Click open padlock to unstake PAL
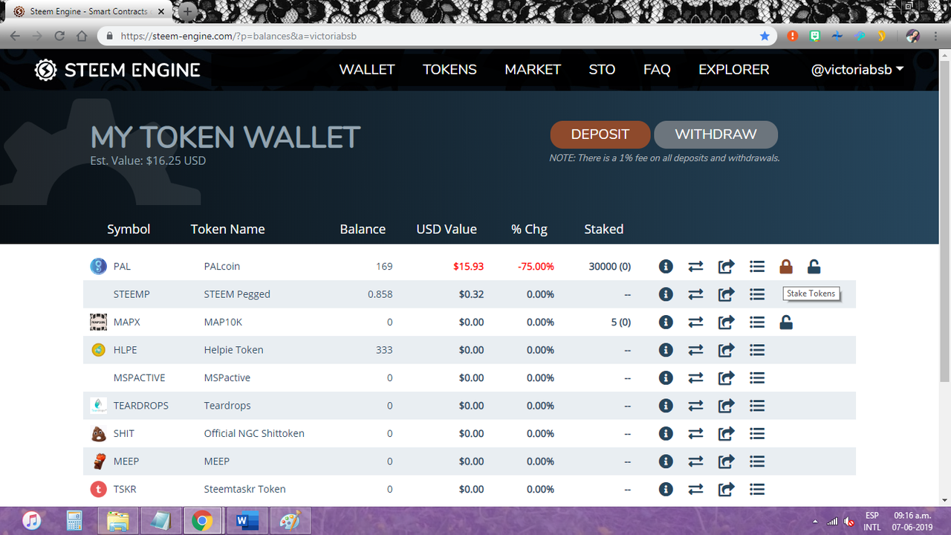Screen dimensions: 951x535 click(814, 266)
